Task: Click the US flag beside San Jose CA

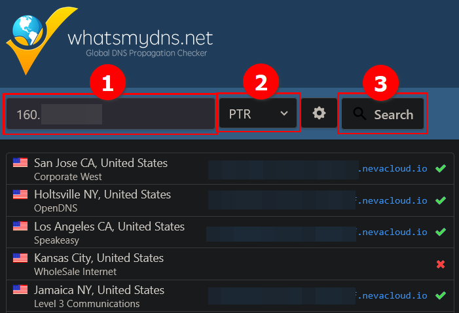Action: point(20,162)
